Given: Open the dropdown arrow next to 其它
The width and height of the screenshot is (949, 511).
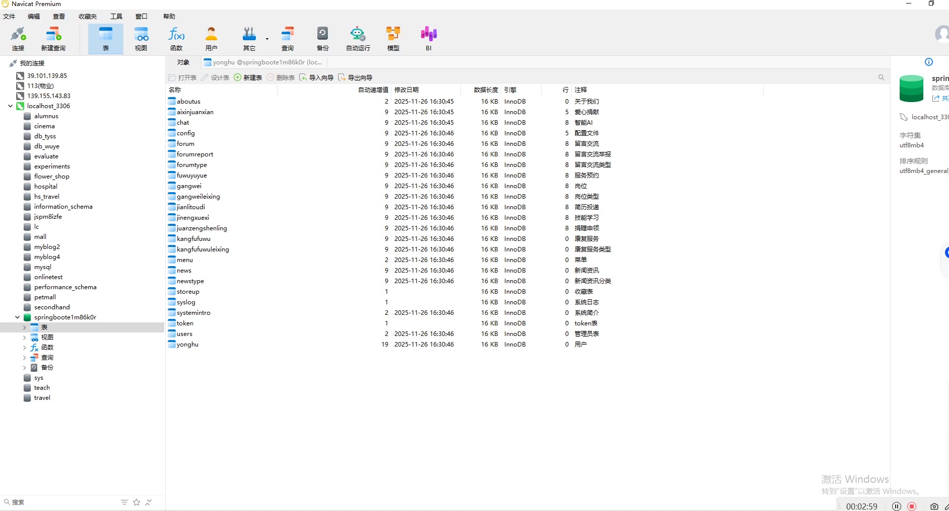Looking at the screenshot, I should coord(267,39).
